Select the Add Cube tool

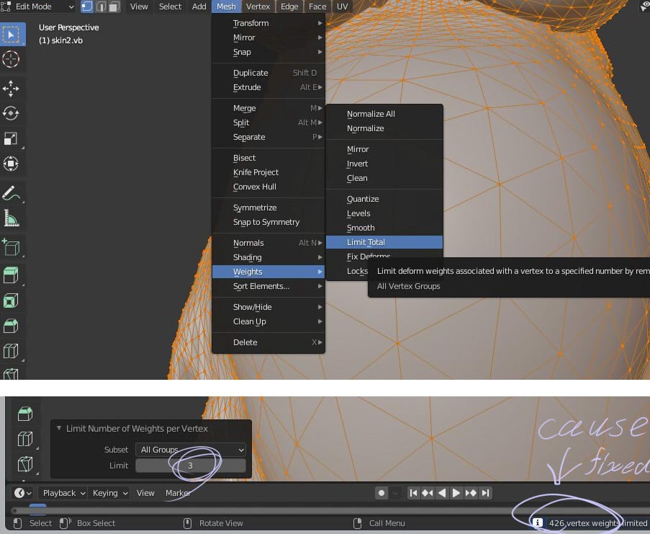pyautogui.click(x=11, y=247)
